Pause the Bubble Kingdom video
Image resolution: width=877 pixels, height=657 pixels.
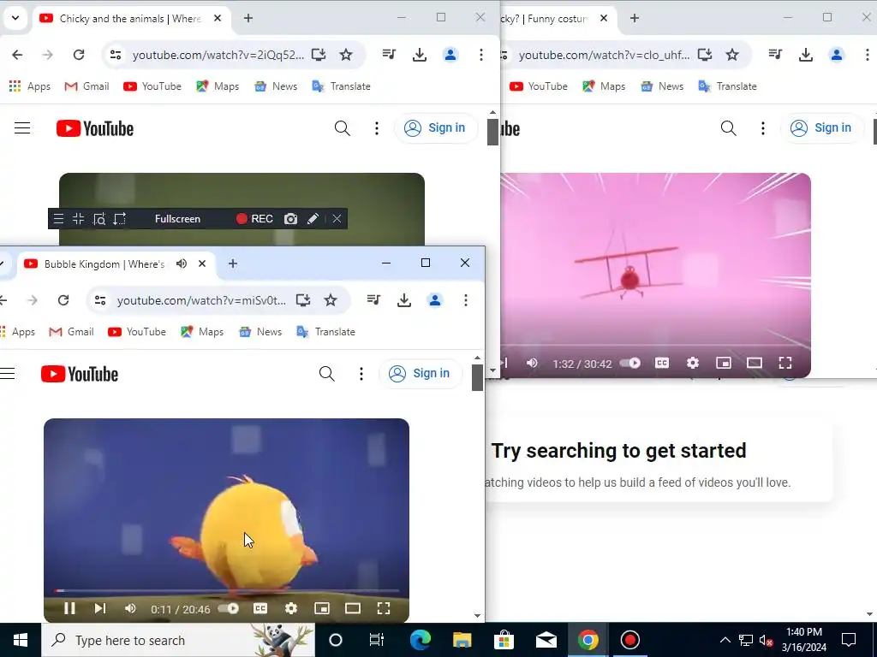pos(69,608)
